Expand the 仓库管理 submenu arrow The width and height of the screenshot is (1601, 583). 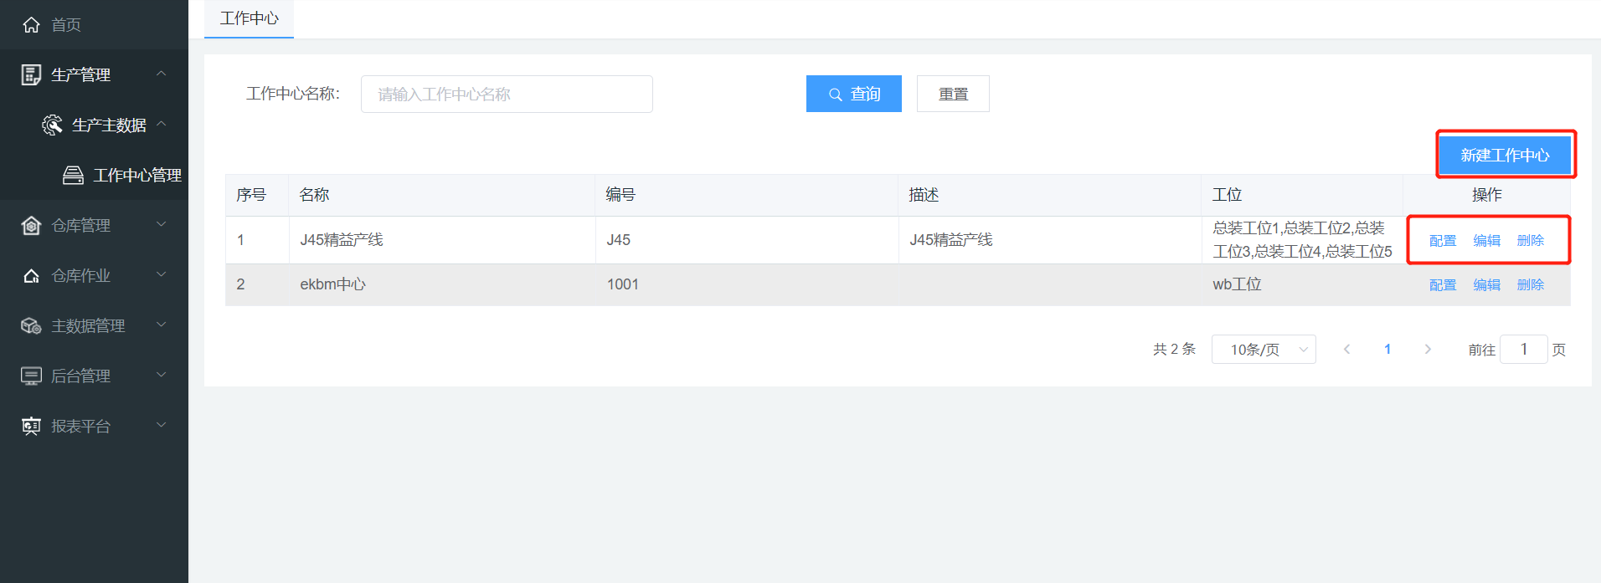tap(162, 225)
